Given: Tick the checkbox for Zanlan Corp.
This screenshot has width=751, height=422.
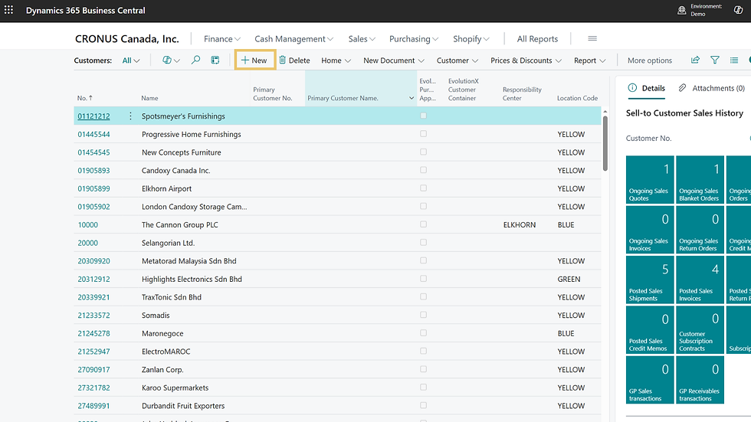Looking at the screenshot, I should tap(423, 369).
